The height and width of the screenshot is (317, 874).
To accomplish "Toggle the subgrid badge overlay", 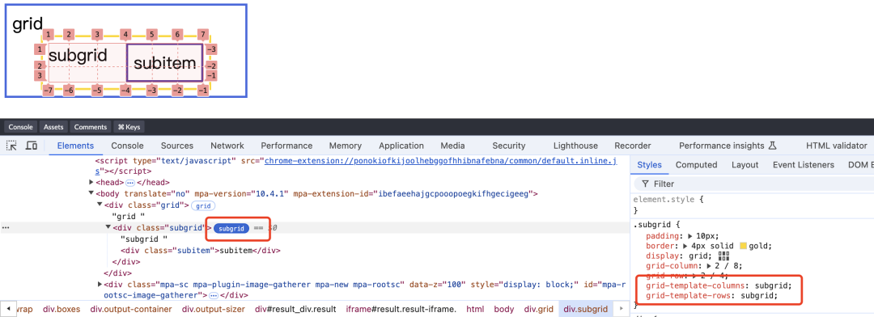I will (x=231, y=228).
